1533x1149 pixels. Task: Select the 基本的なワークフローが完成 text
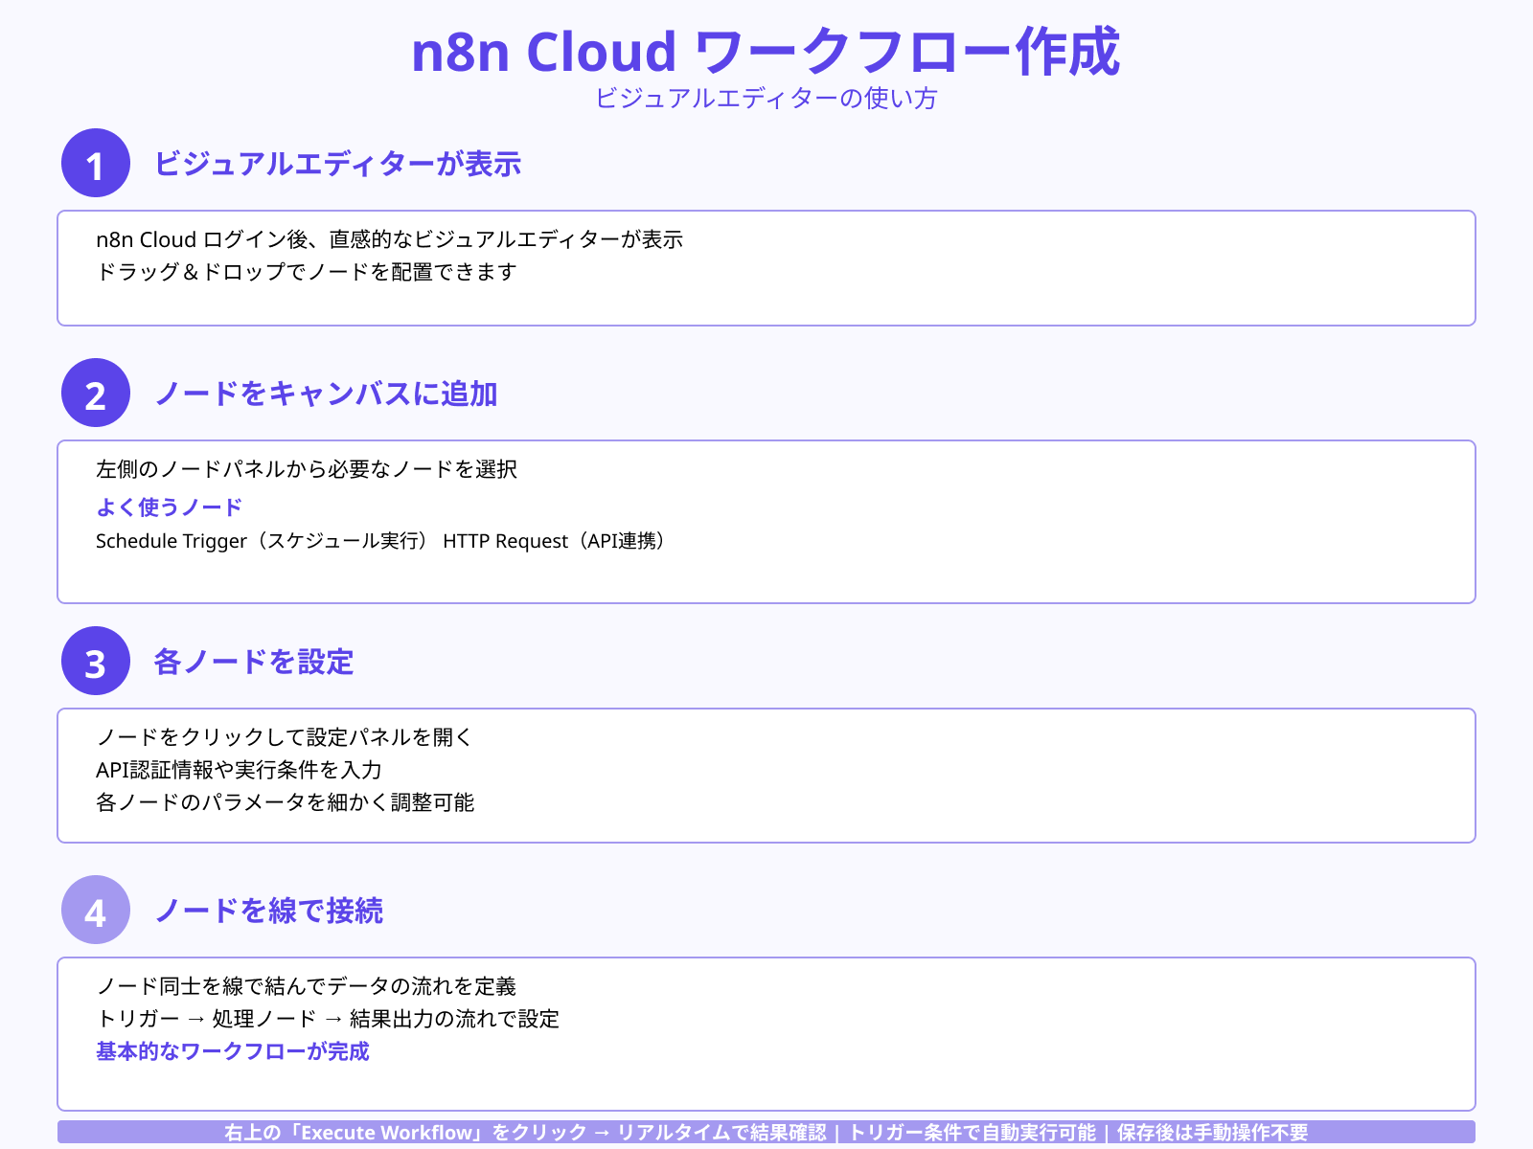[x=235, y=1051]
